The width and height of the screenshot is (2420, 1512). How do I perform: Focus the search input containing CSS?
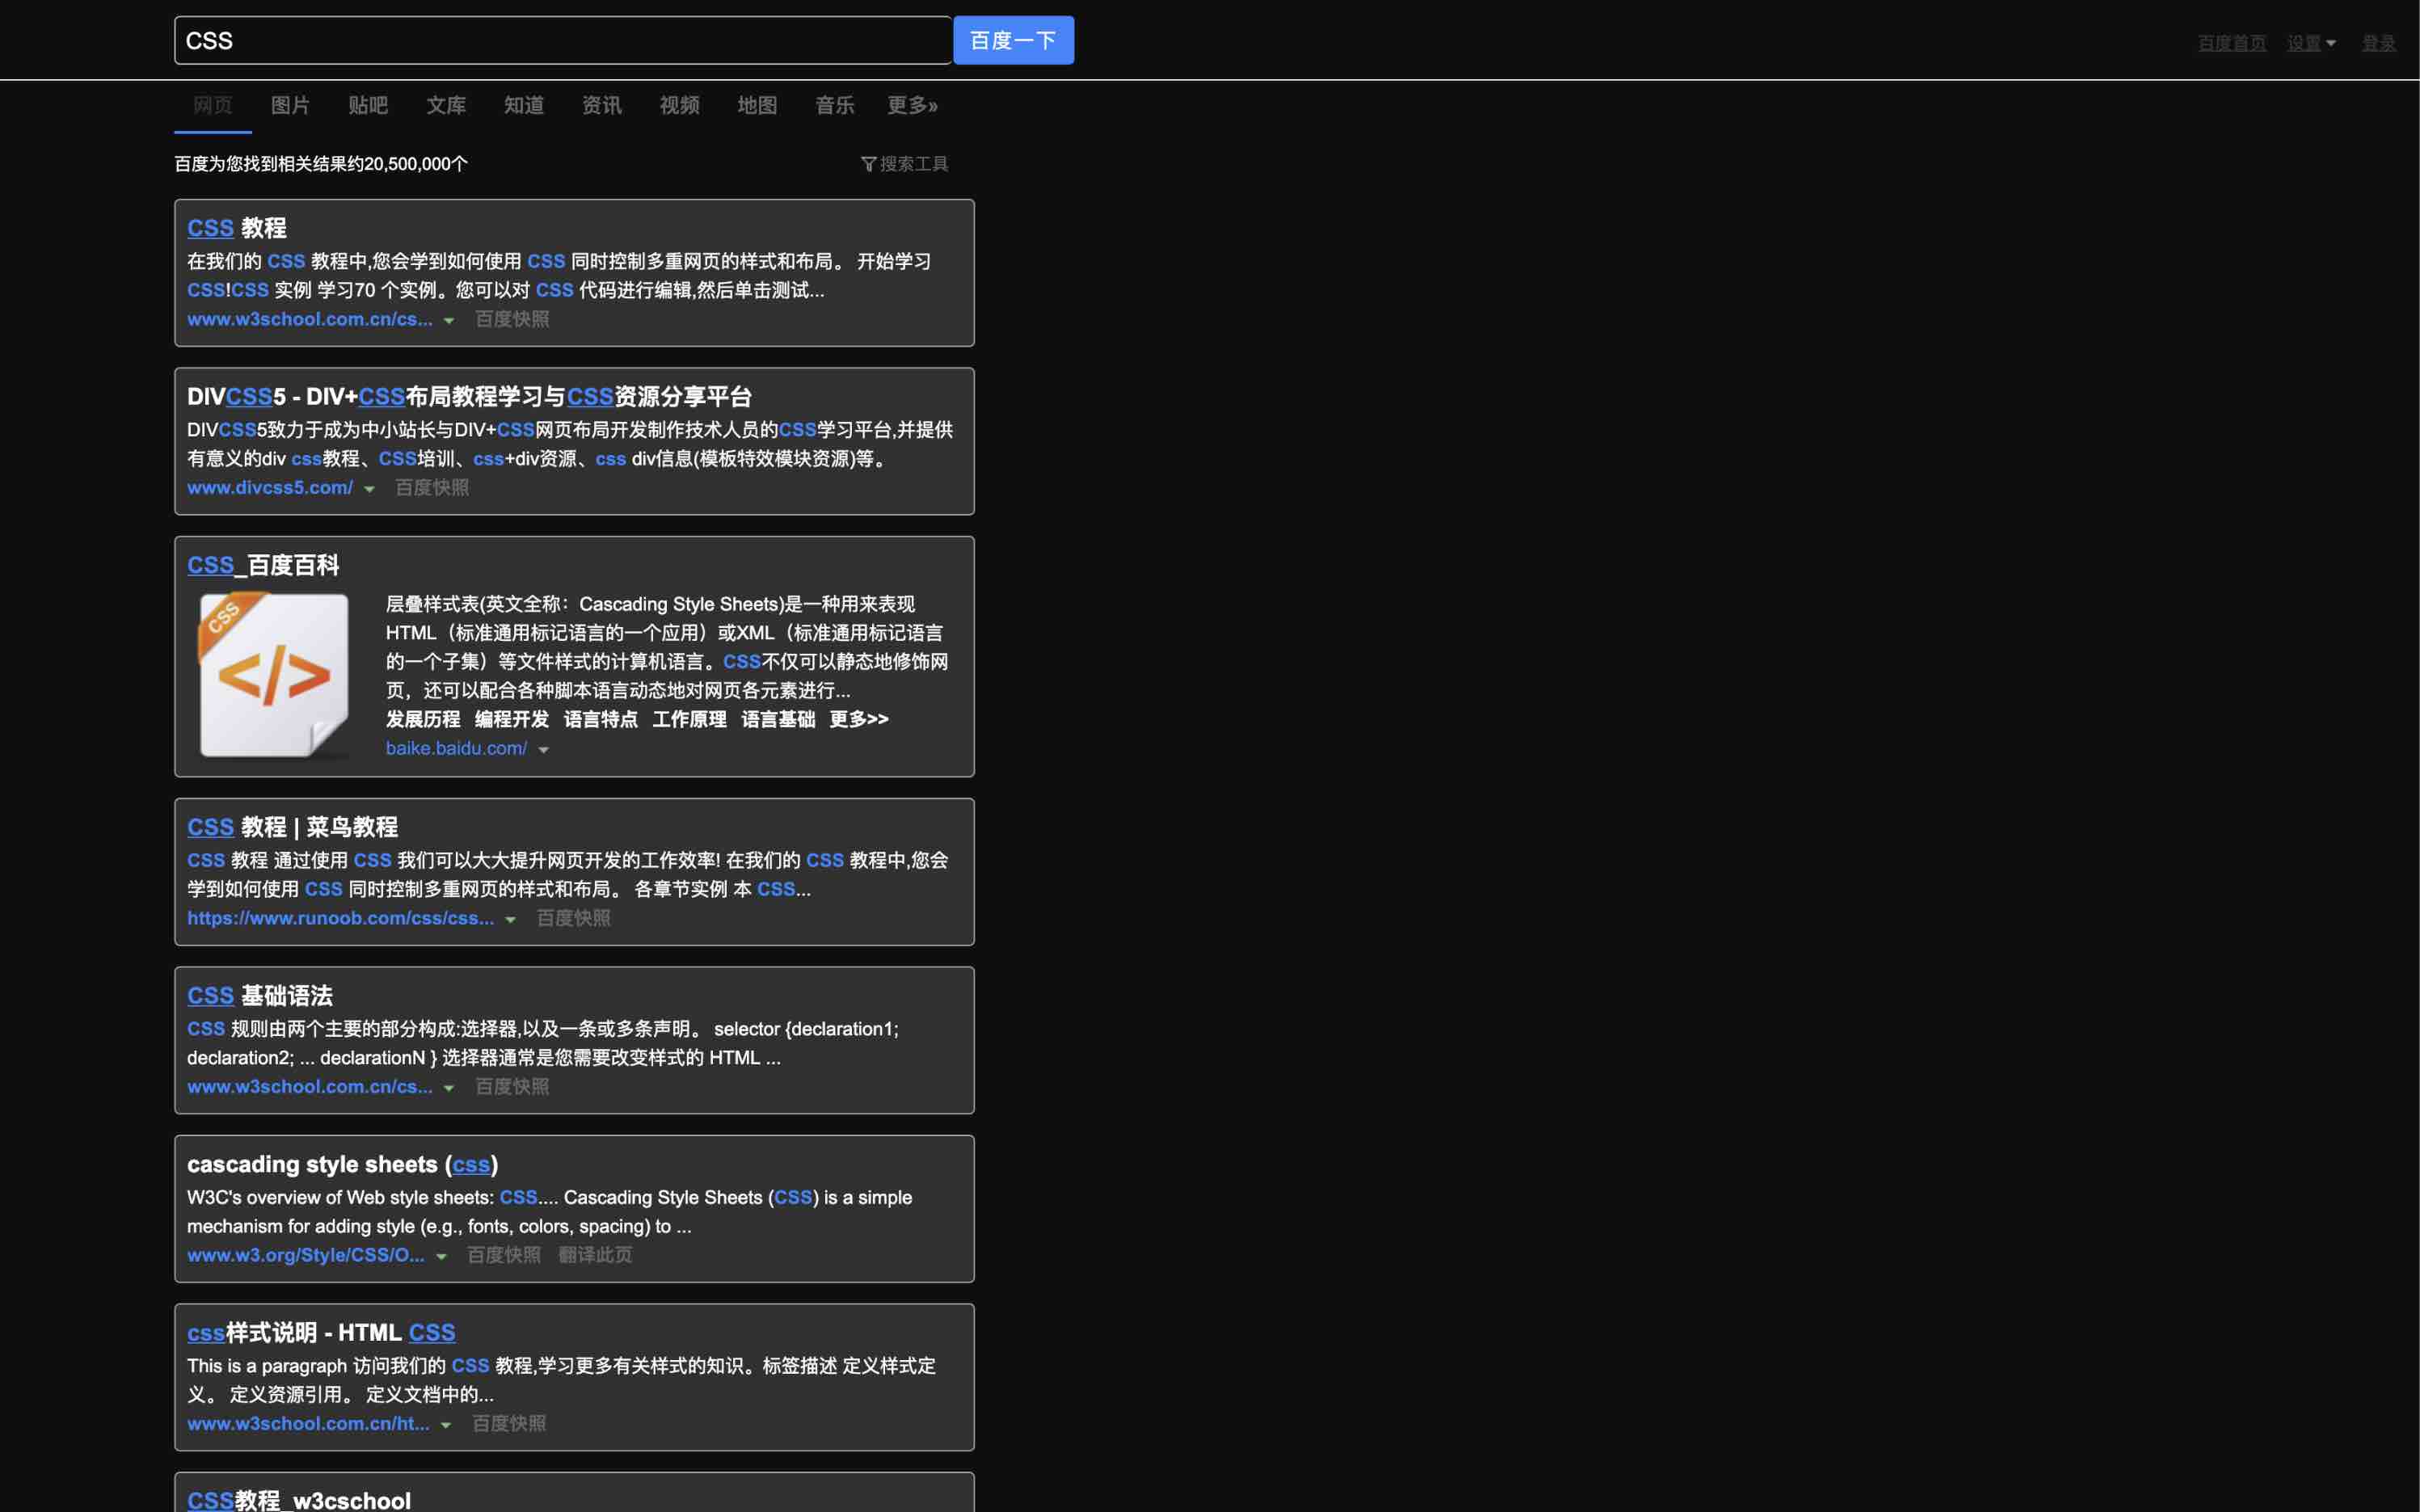[x=563, y=40]
